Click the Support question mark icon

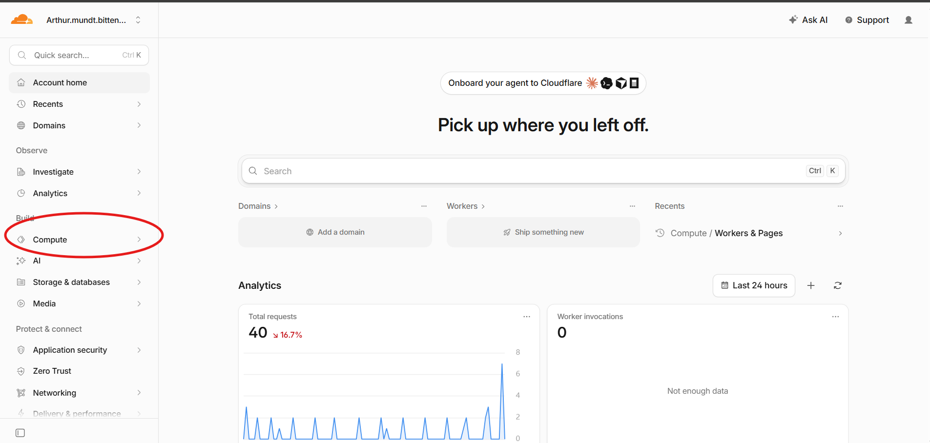click(x=849, y=20)
